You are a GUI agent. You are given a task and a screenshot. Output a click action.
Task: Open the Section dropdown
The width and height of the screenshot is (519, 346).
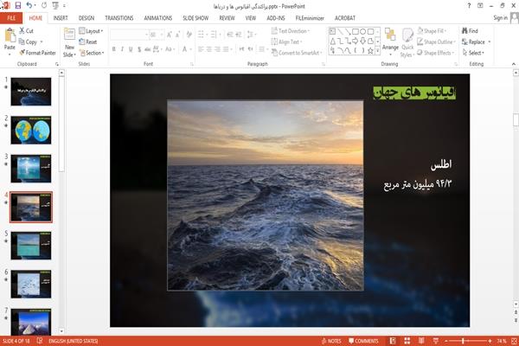[x=92, y=53]
